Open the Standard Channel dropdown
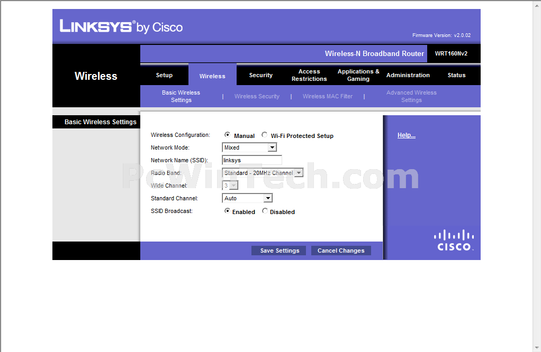This screenshot has width=541, height=352. click(247, 198)
